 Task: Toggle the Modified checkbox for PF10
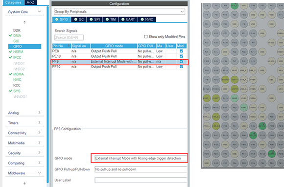(x=181, y=67)
